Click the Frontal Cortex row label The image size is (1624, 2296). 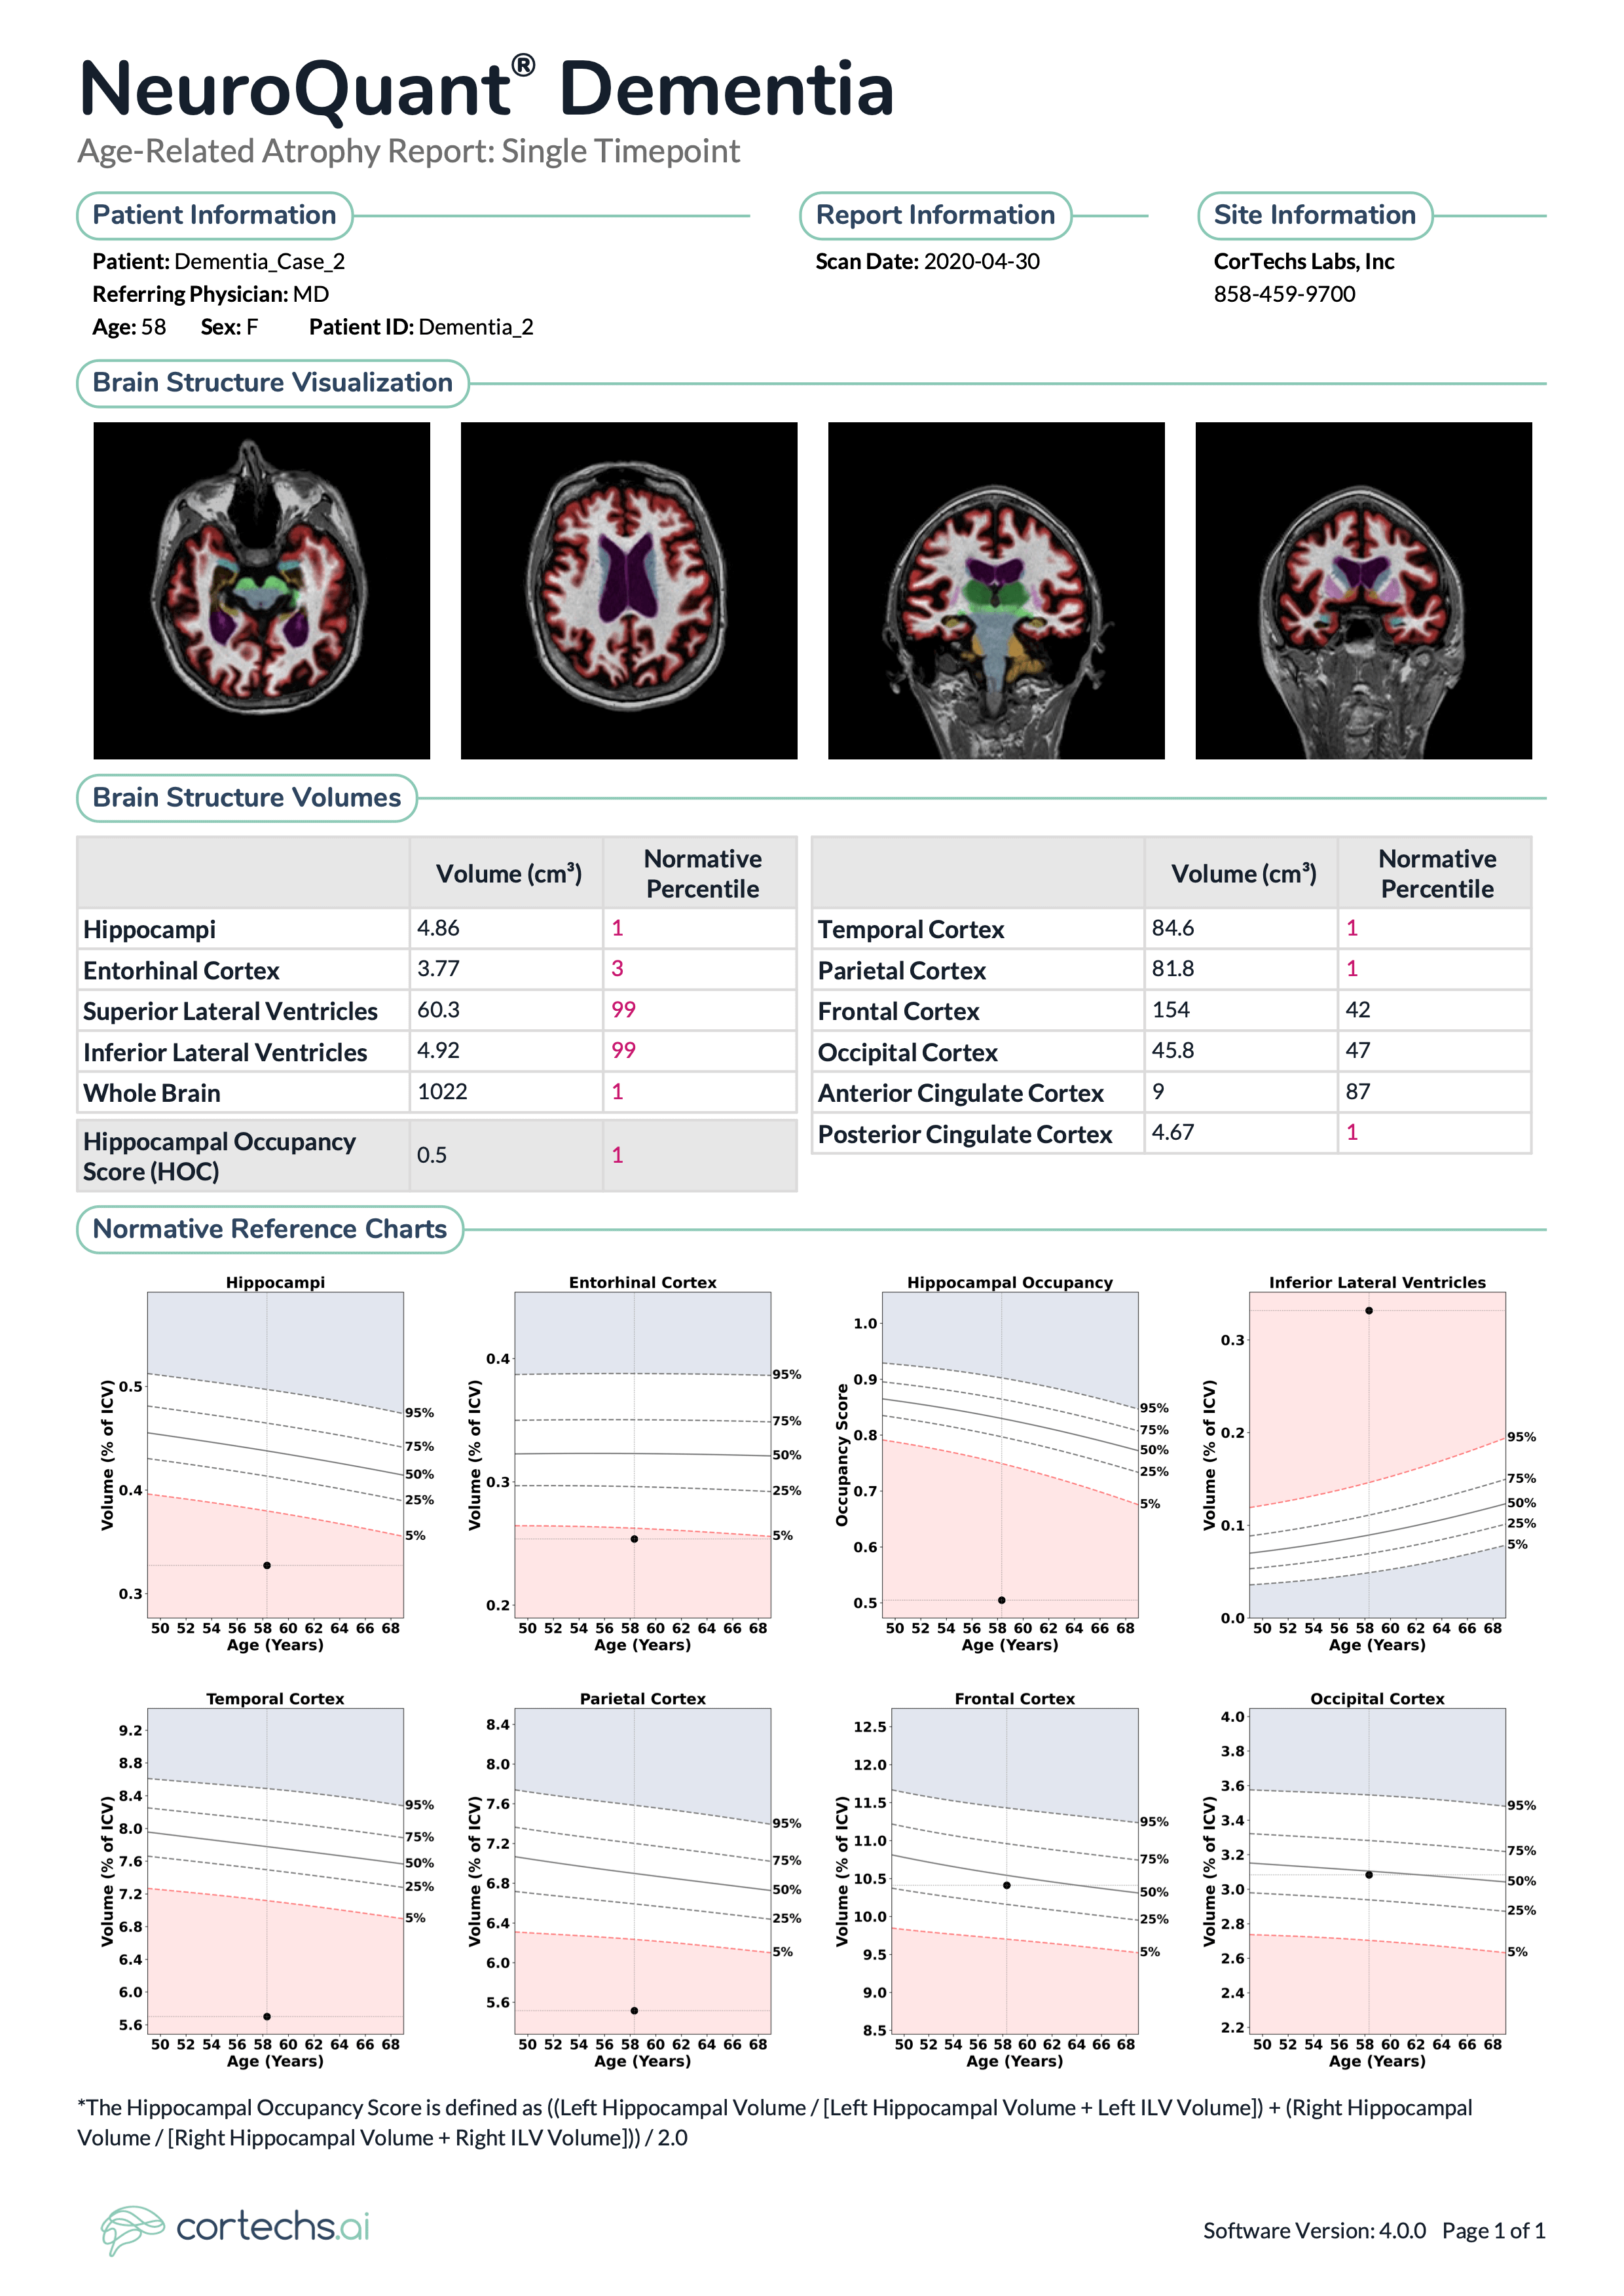tap(899, 1012)
